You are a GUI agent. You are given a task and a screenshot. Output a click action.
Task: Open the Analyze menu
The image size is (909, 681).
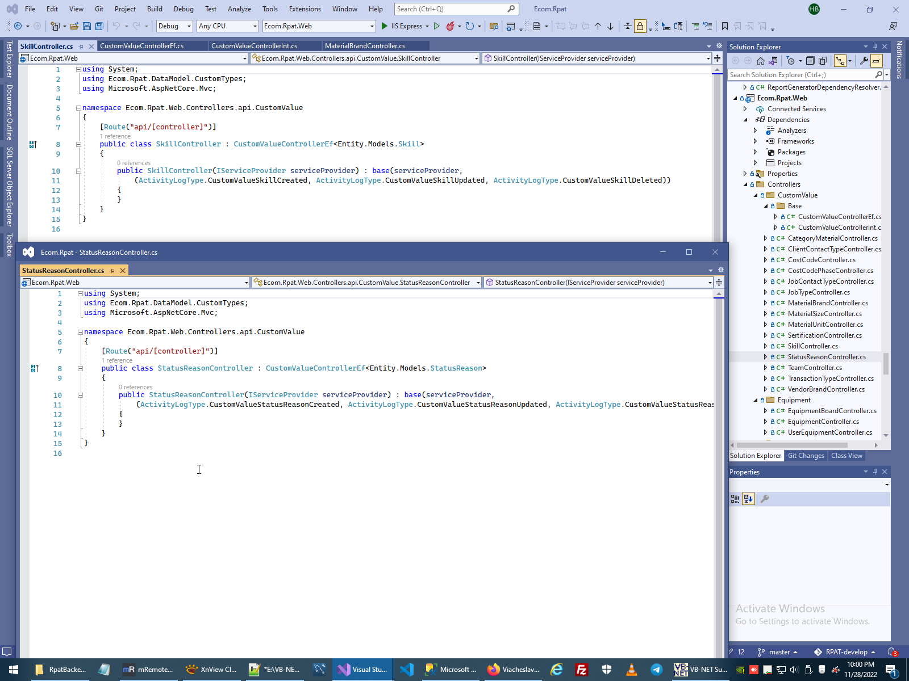[x=239, y=9]
